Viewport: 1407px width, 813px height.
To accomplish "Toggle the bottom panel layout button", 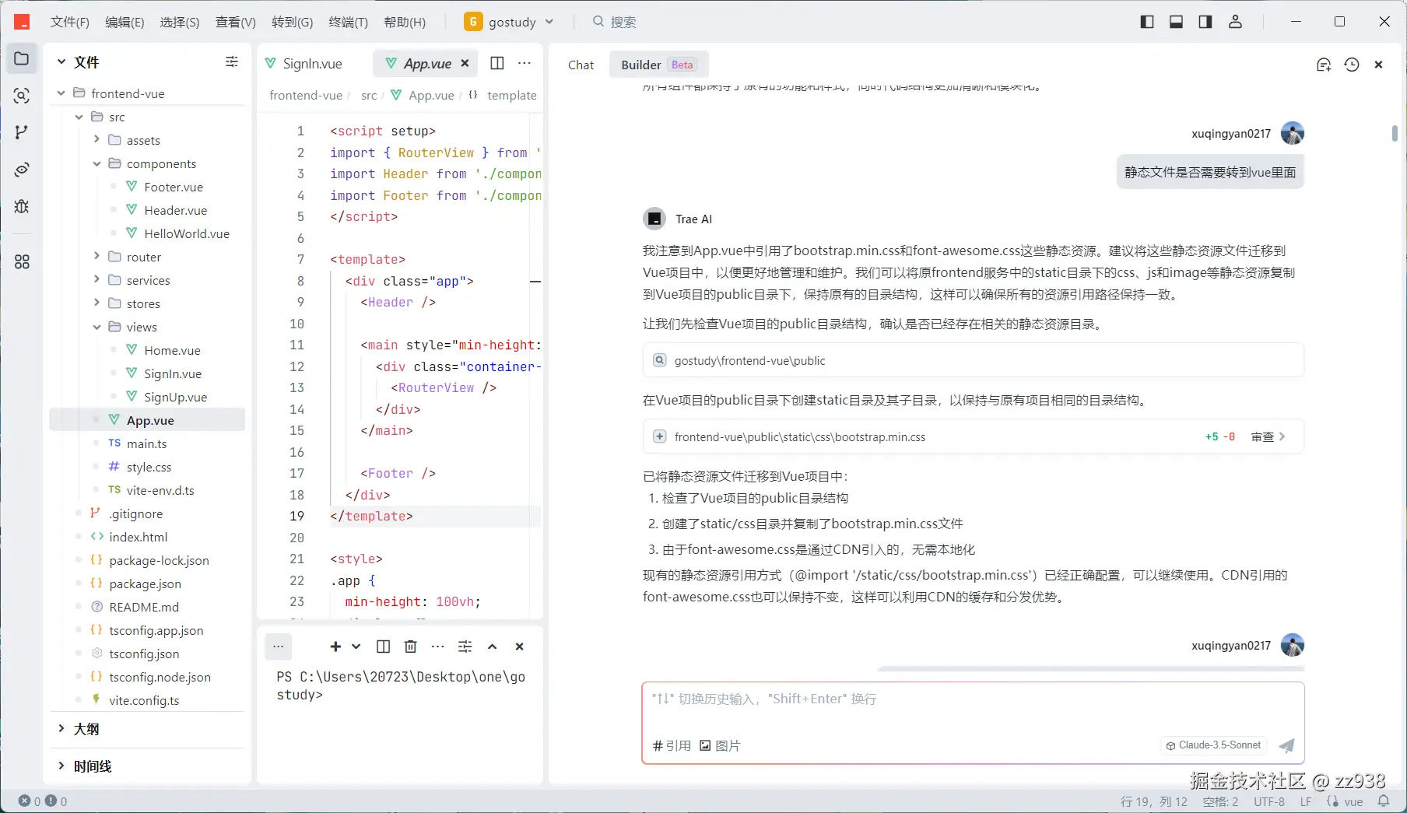I will pos(1176,22).
